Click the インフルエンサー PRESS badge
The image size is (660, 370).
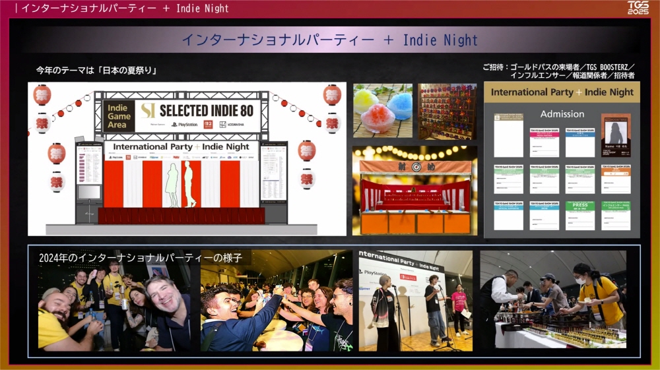[616, 215]
